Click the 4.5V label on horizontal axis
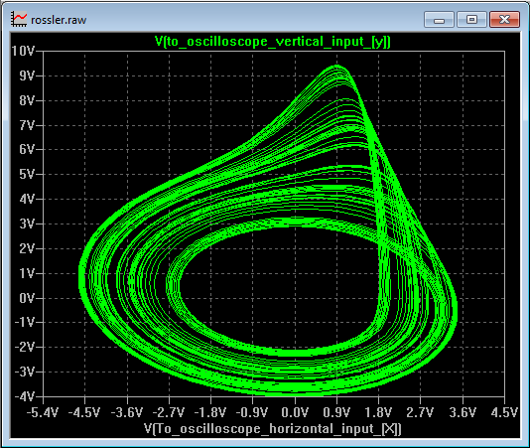The height and width of the screenshot is (448, 530). click(x=504, y=412)
